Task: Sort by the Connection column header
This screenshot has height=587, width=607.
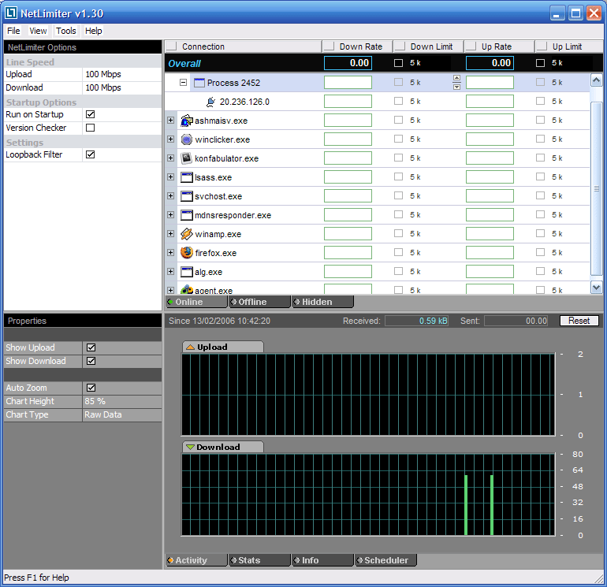Action: [243, 46]
